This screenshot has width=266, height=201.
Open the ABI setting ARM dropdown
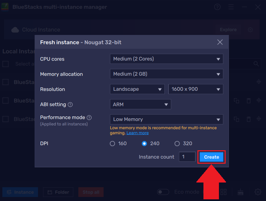tap(141, 104)
